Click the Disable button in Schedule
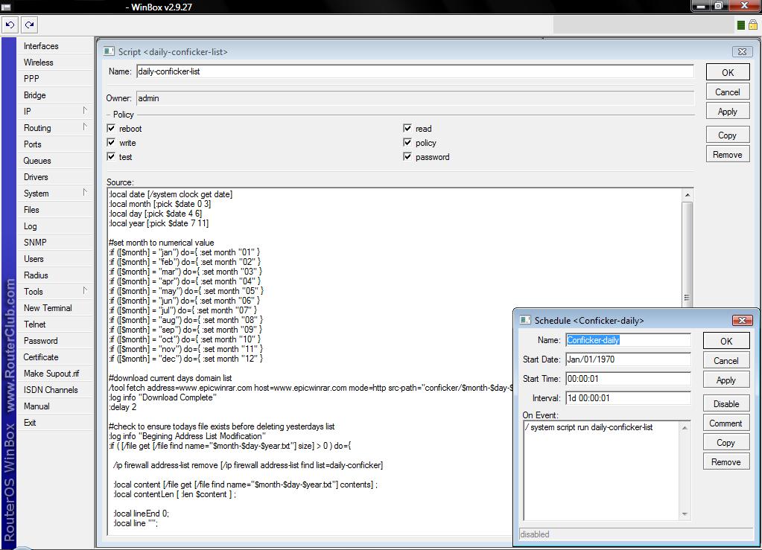Screen dimensions: 762x550 [726, 403]
